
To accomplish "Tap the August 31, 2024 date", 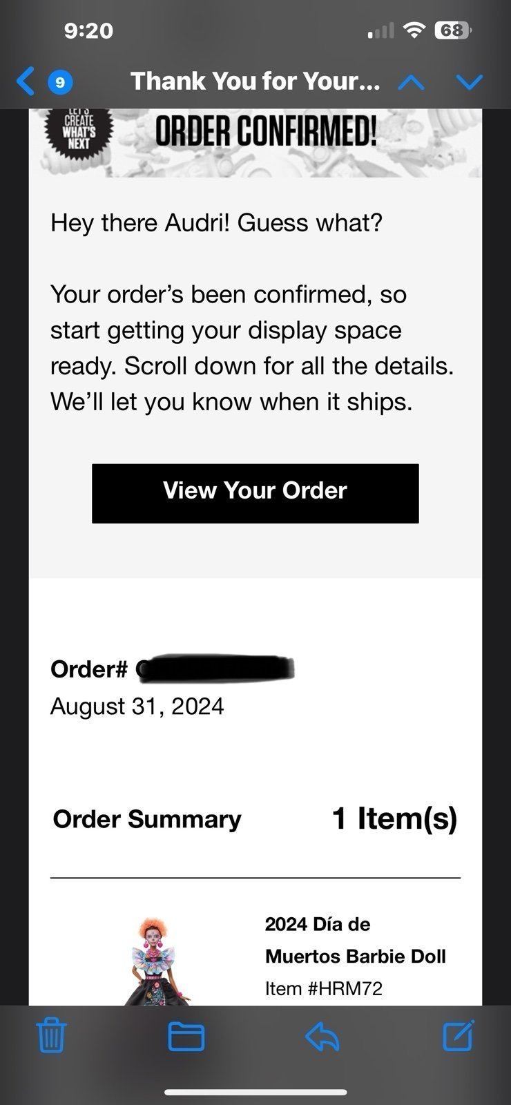I will pyautogui.click(x=137, y=707).
